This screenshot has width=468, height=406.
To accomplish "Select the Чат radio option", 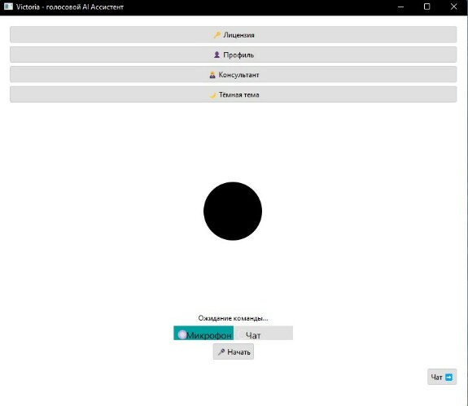I will (x=263, y=334).
